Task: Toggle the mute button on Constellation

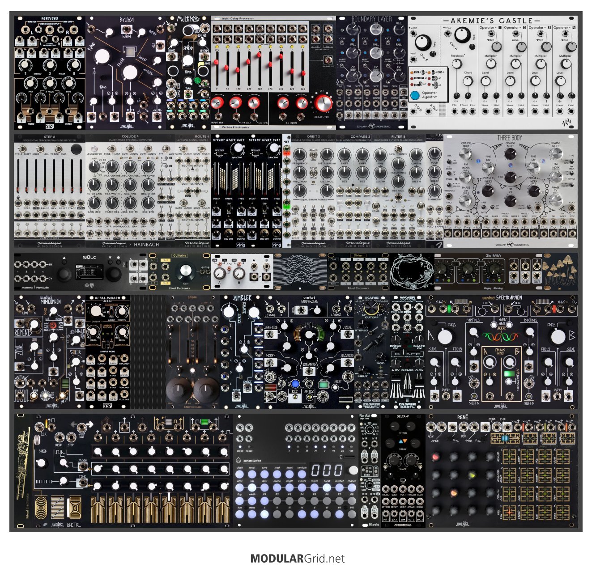Action: point(252,514)
